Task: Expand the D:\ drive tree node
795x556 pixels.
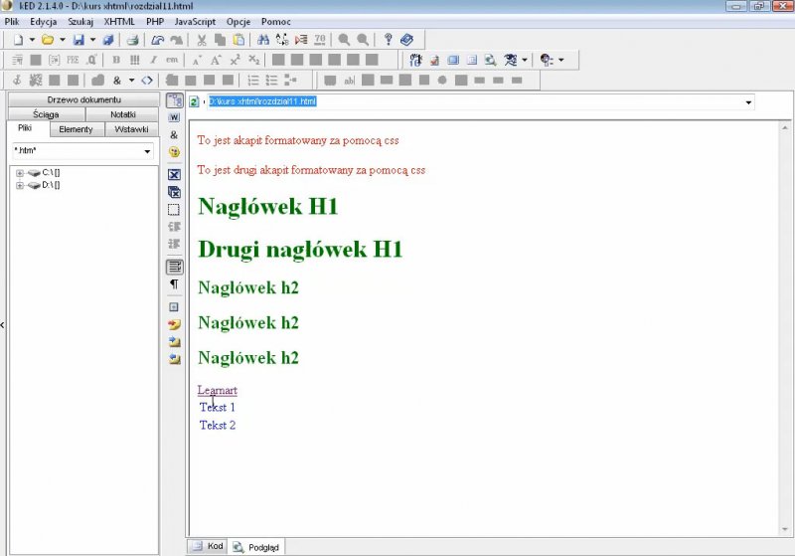Action: pyautogui.click(x=20, y=185)
